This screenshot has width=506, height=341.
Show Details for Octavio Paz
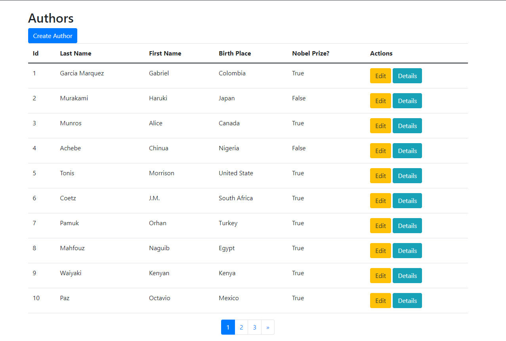click(x=407, y=301)
